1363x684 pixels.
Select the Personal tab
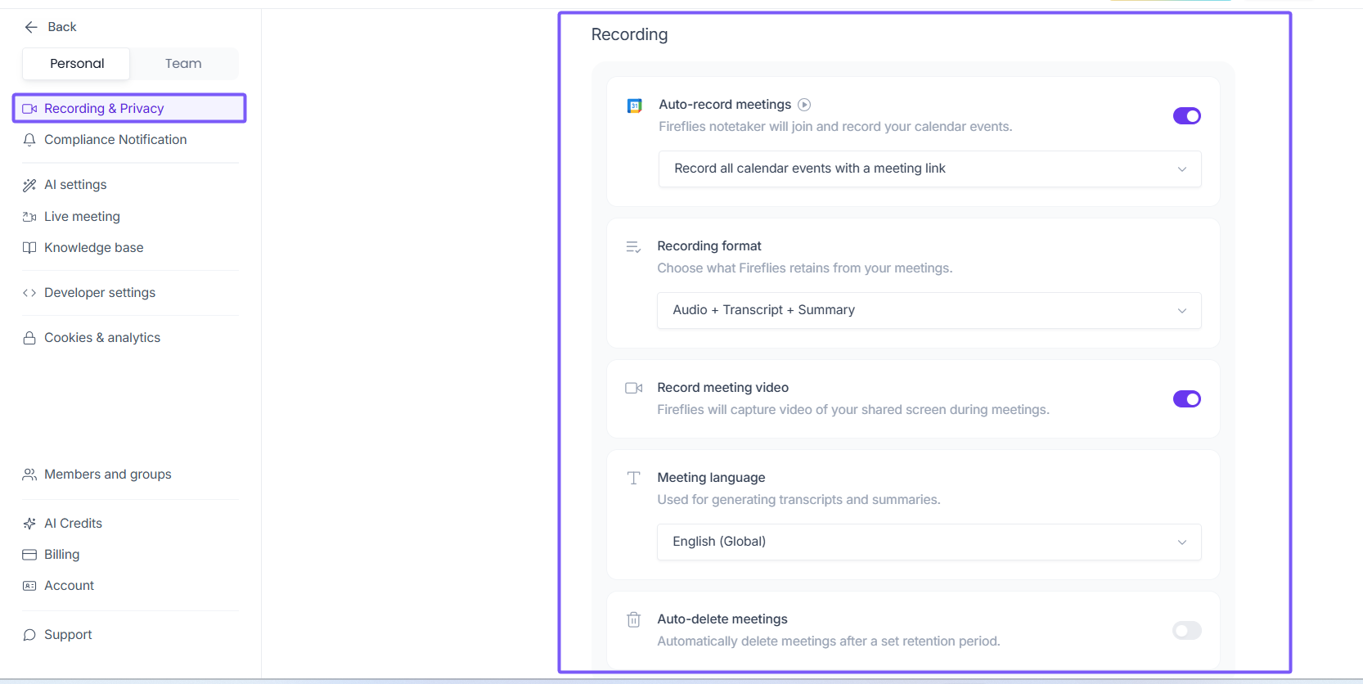click(77, 64)
